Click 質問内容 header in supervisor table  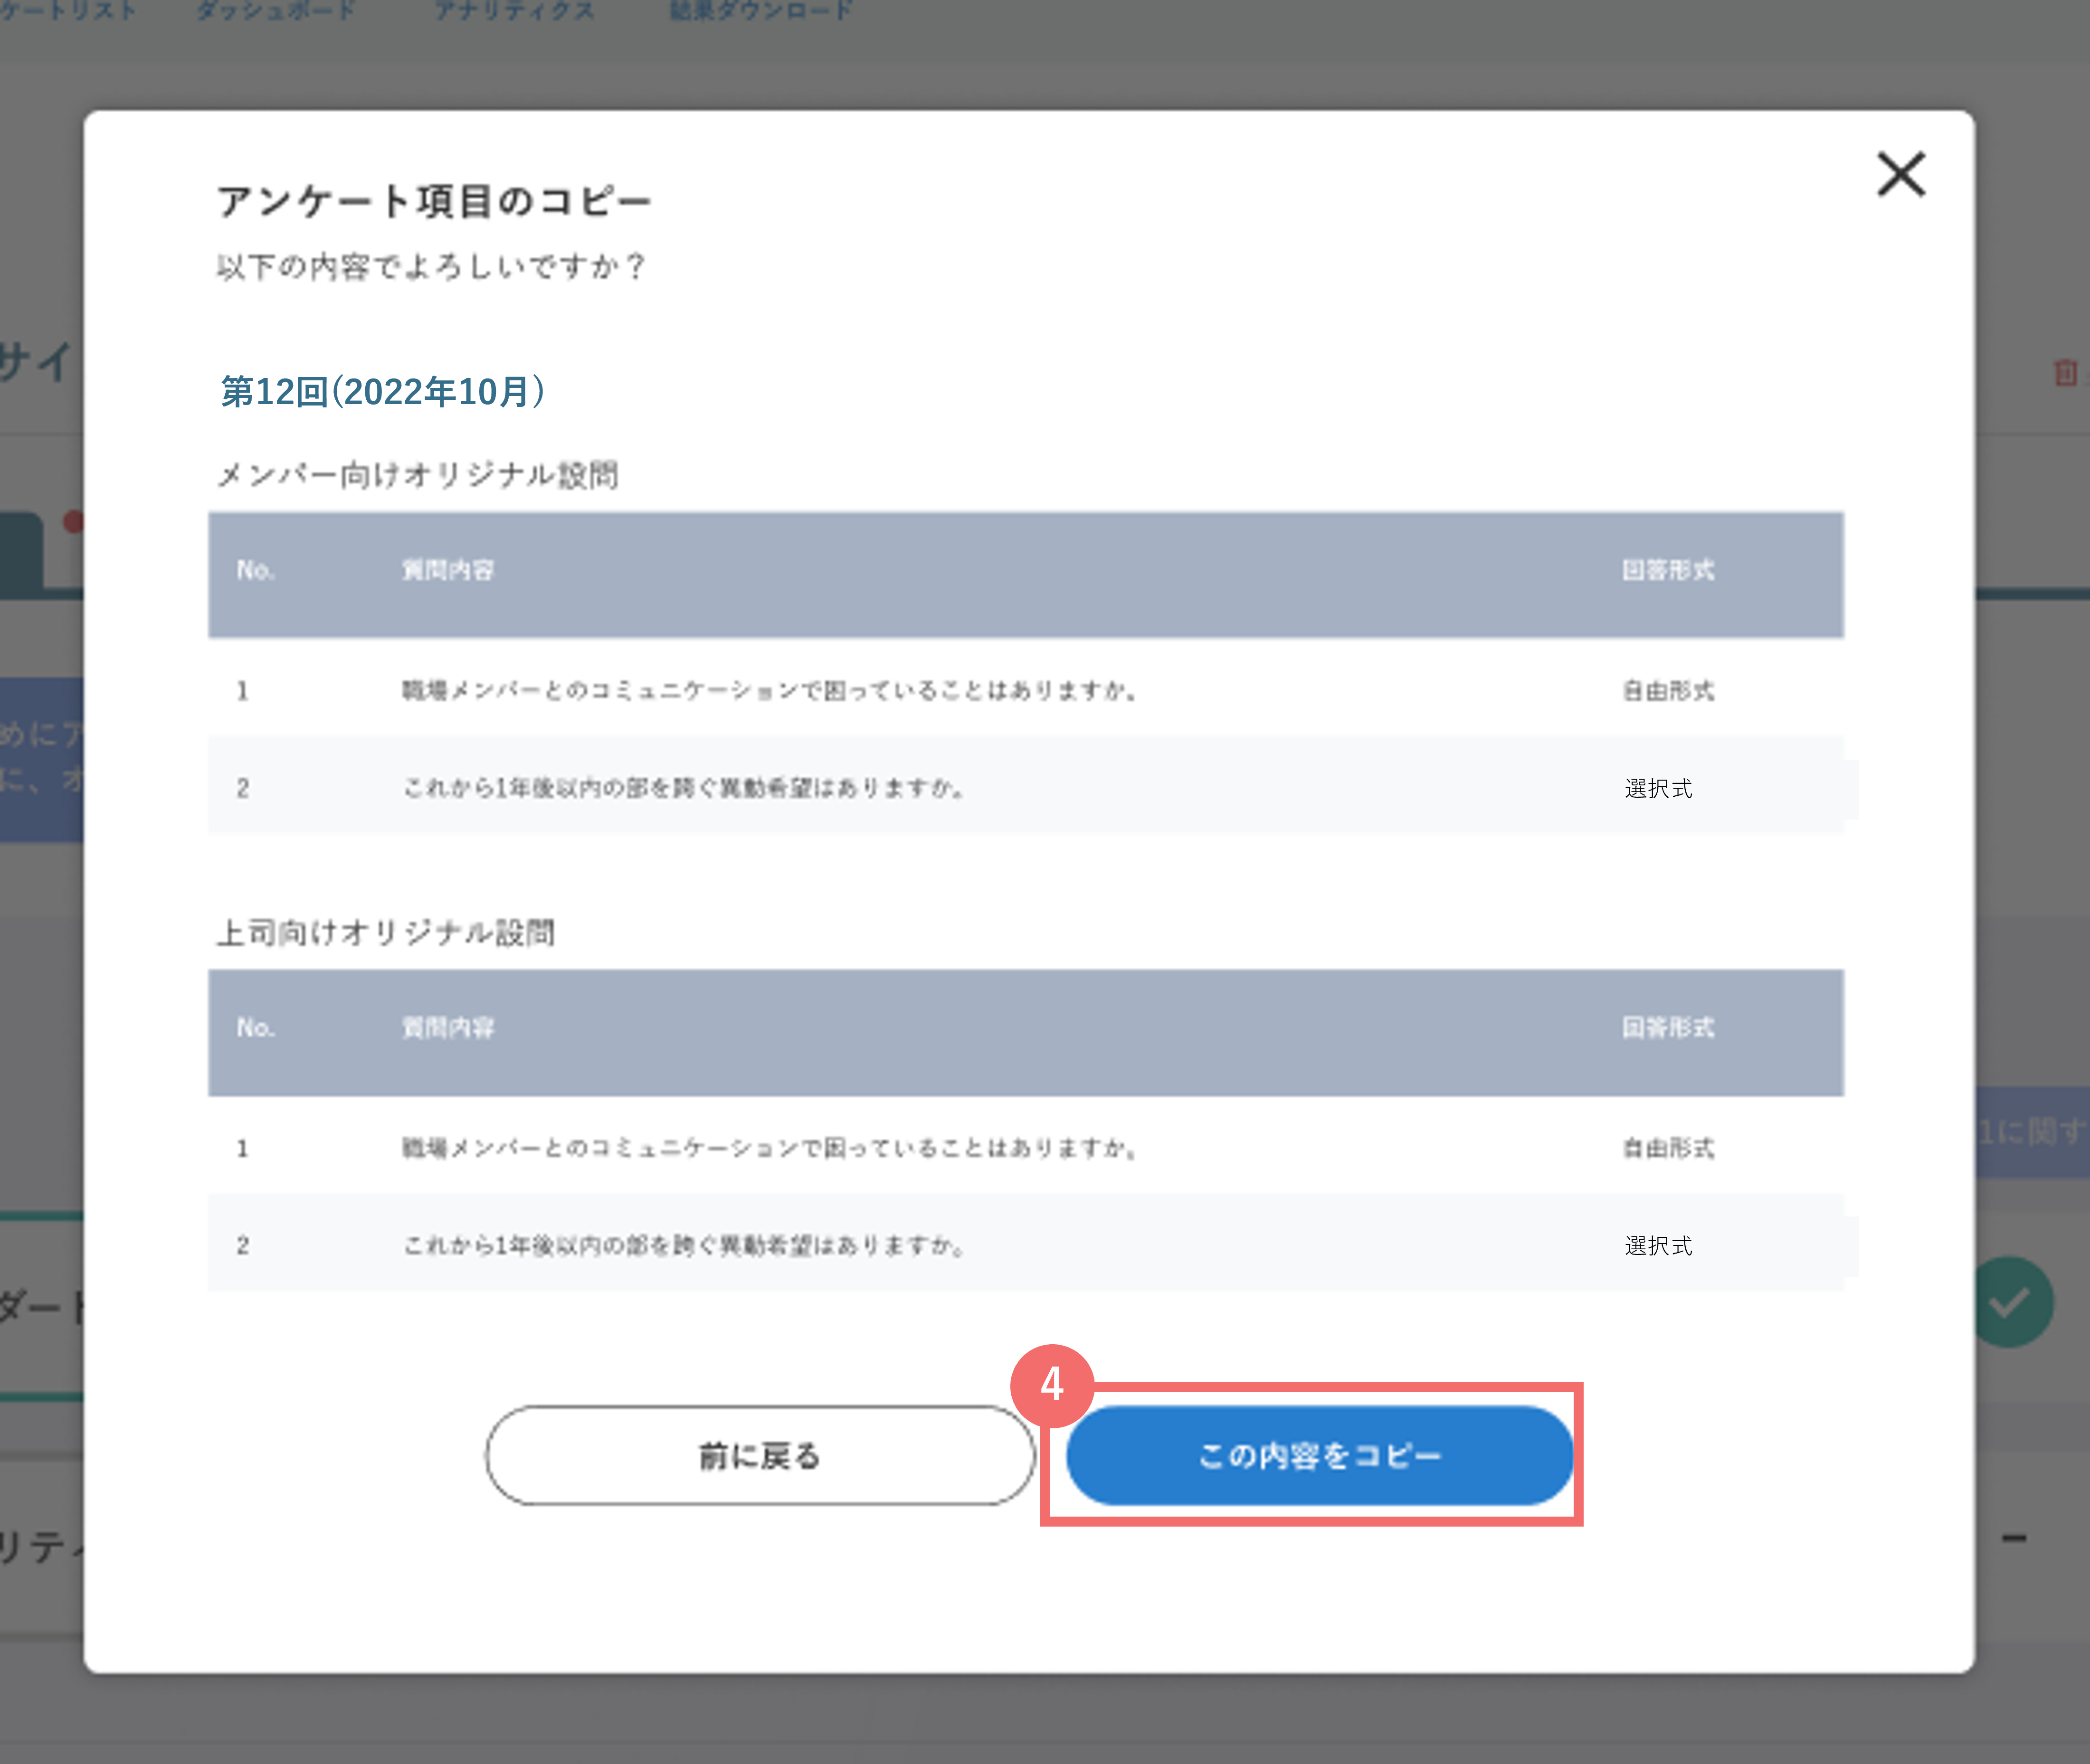click(x=448, y=1027)
